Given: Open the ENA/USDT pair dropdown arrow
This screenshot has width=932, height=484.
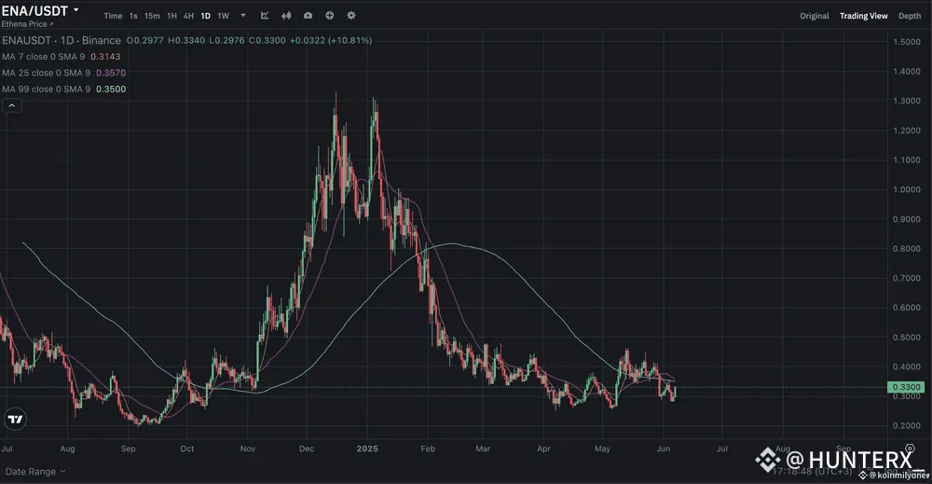Looking at the screenshot, I should pos(75,10).
